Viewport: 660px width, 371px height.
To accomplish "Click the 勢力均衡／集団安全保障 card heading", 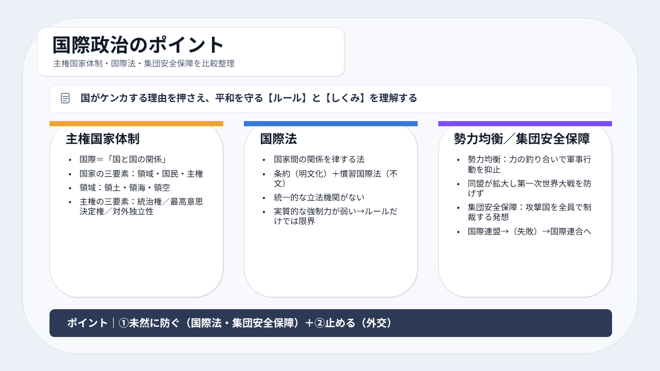I will (x=522, y=139).
